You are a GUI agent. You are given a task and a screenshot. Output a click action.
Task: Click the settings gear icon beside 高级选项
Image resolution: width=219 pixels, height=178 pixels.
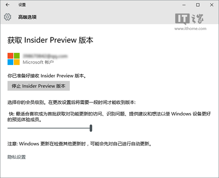pos(8,17)
